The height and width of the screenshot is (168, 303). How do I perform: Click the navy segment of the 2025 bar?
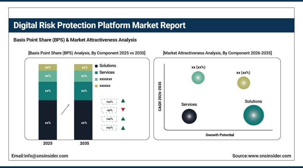coord(48,120)
